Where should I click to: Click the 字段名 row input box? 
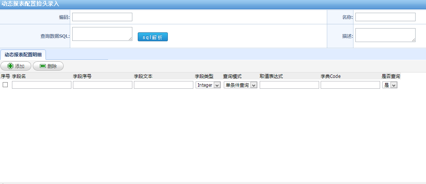pyautogui.click(x=42, y=85)
